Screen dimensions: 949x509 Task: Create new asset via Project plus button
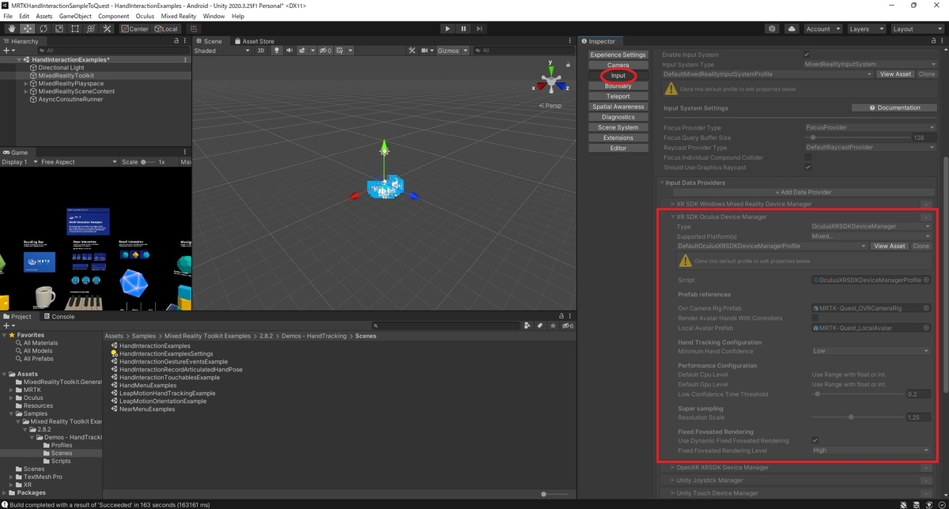coord(8,326)
